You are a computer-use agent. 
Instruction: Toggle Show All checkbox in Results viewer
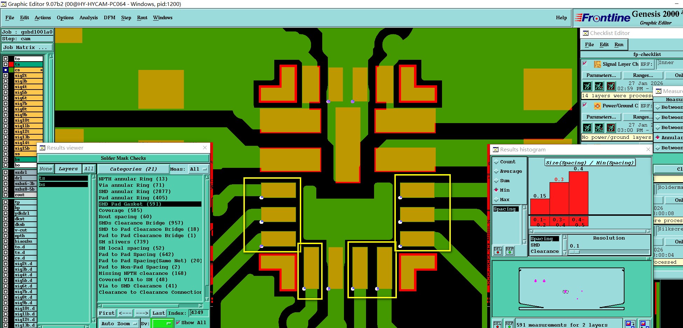[178, 322]
